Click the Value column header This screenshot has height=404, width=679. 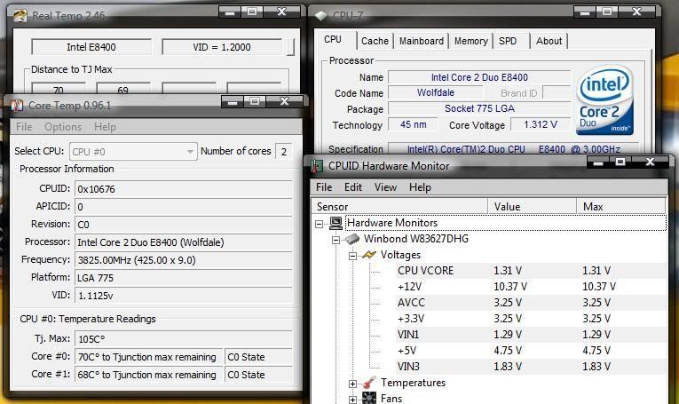(533, 207)
